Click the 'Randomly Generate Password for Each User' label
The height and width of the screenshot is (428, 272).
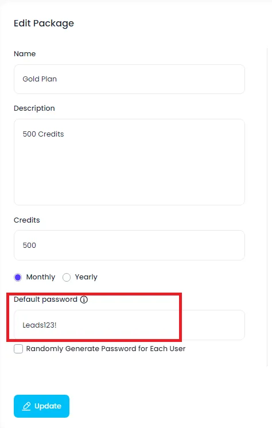(x=106, y=349)
